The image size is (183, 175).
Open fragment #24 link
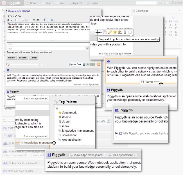tap(5, 151)
